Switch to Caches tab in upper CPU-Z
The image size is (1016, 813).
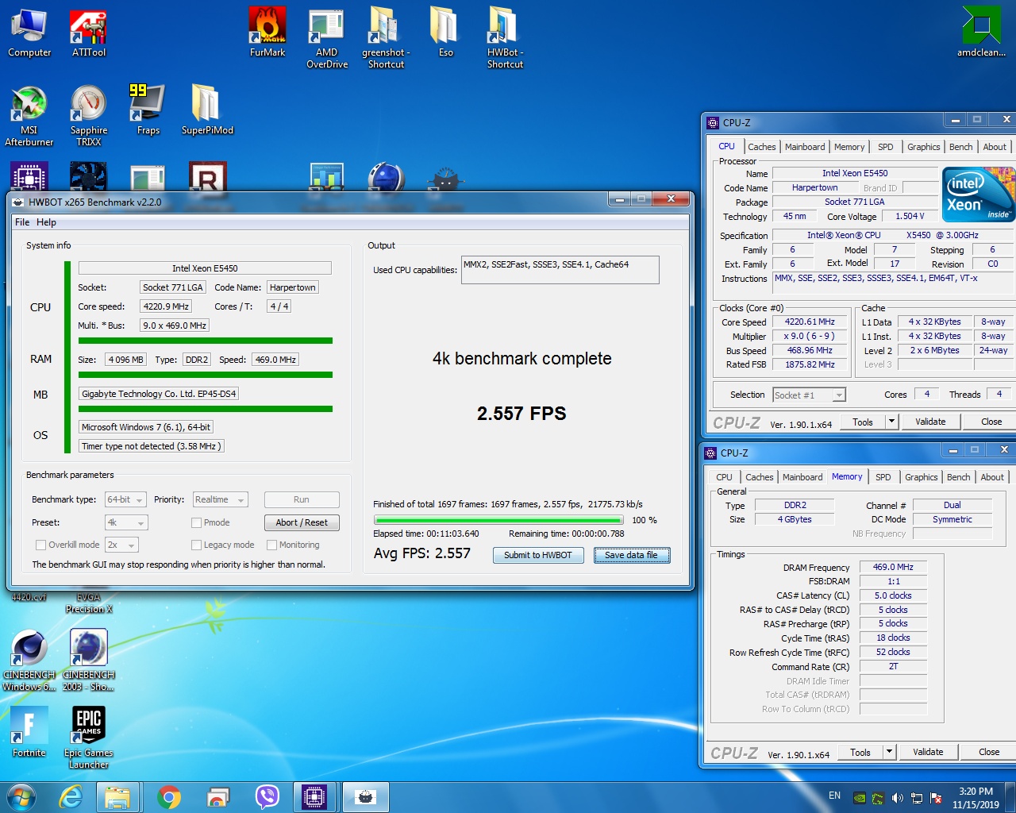[x=761, y=147]
